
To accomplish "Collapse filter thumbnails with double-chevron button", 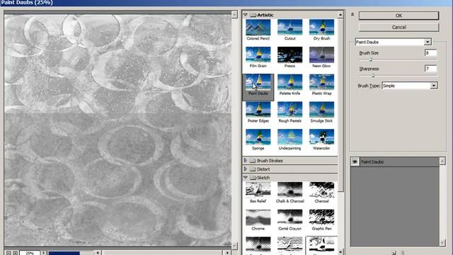I will click(x=352, y=14).
